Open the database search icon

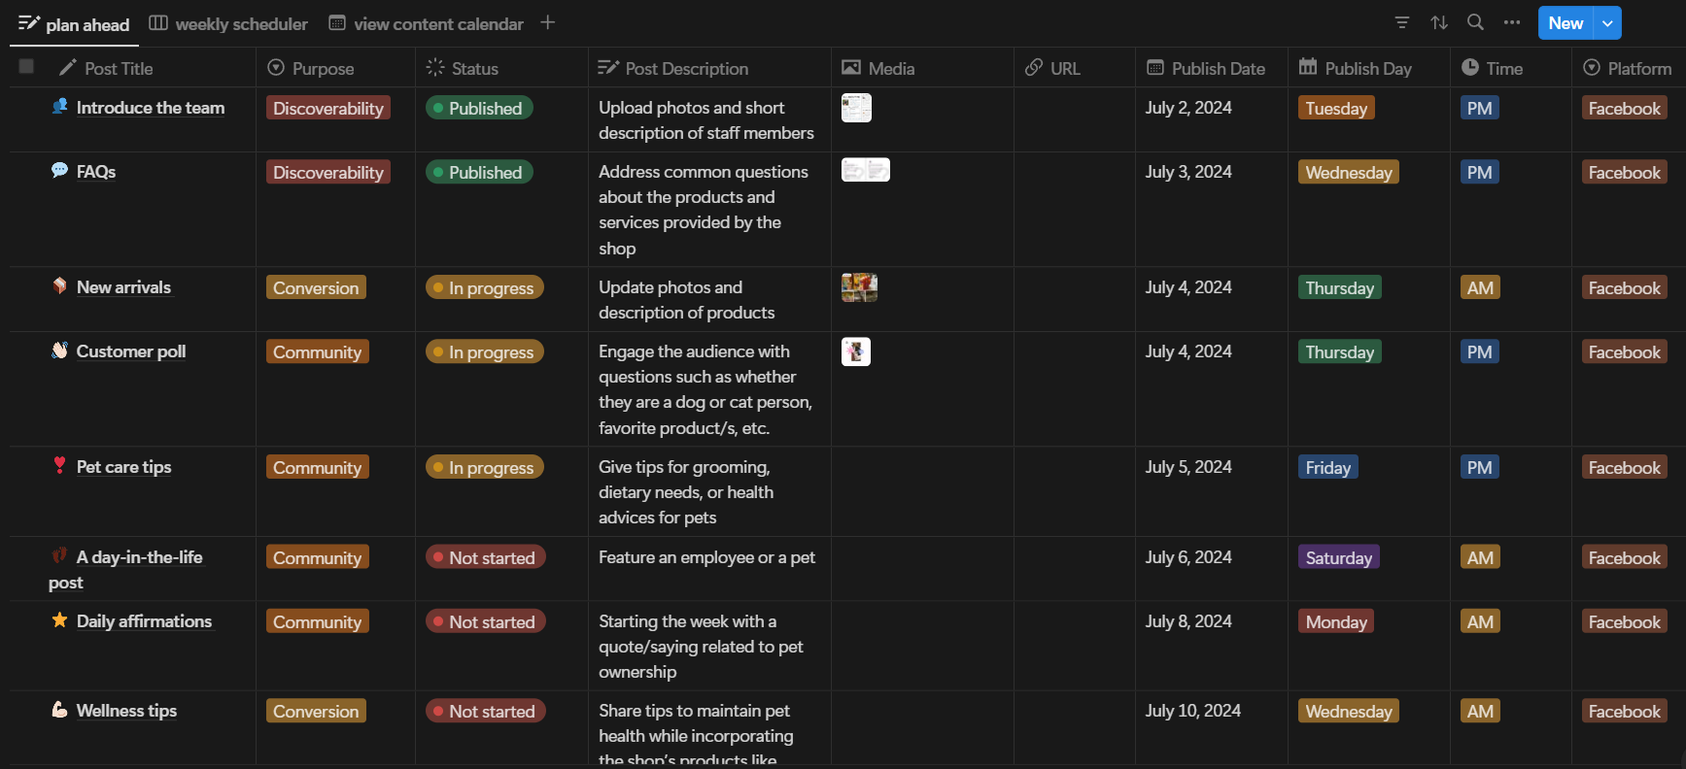pyautogui.click(x=1475, y=22)
